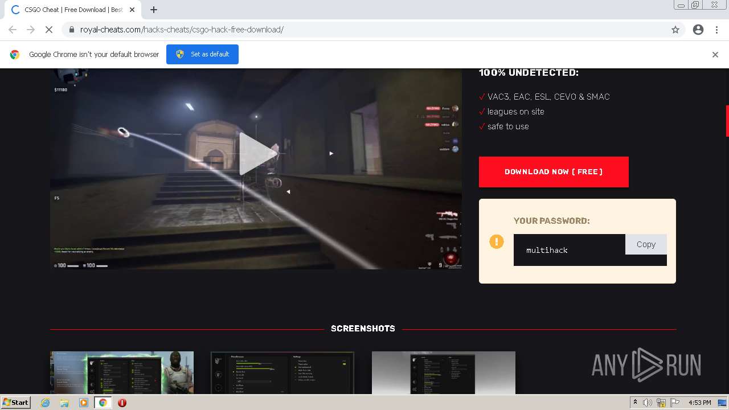729x410 pixels.
Task: Open the Action Center flag icon
Action: [x=675, y=403]
